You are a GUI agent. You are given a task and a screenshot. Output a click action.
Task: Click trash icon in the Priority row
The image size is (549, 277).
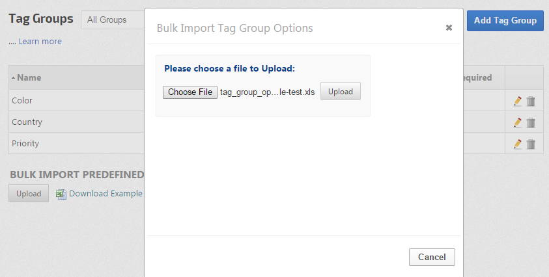531,144
